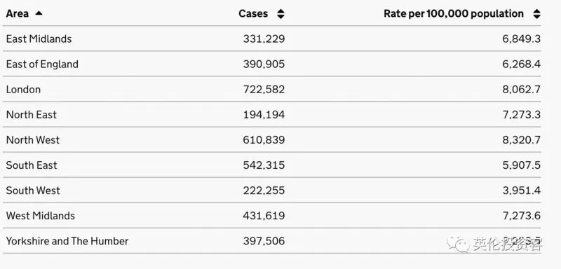Sort table by Area column arrow

tap(39, 13)
